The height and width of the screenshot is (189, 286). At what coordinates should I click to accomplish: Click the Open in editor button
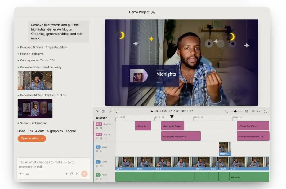(x=32, y=138)
